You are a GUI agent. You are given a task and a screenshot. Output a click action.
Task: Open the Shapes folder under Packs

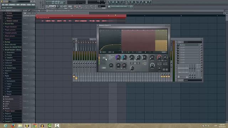click(x=9, y=92)
